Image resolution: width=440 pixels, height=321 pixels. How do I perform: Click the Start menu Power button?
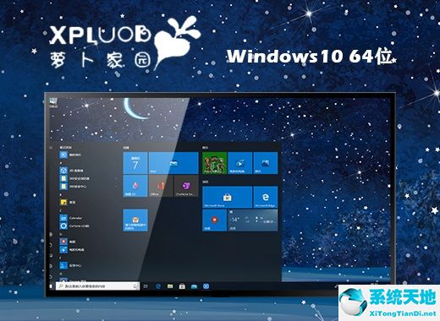click(x=51, y=276)
